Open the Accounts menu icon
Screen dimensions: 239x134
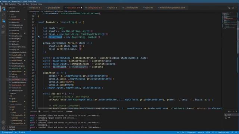coord(3,122)
